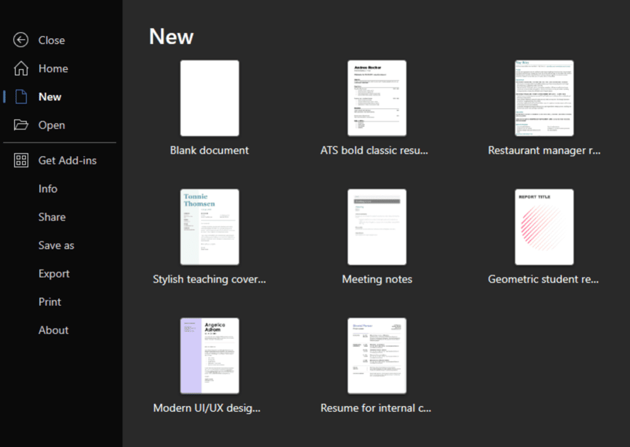Viewport: 630px width, 447px height.
Task: Click the 'Restaurant manager r...' caption
Action: pyautogui.click(x=544, y=150)
